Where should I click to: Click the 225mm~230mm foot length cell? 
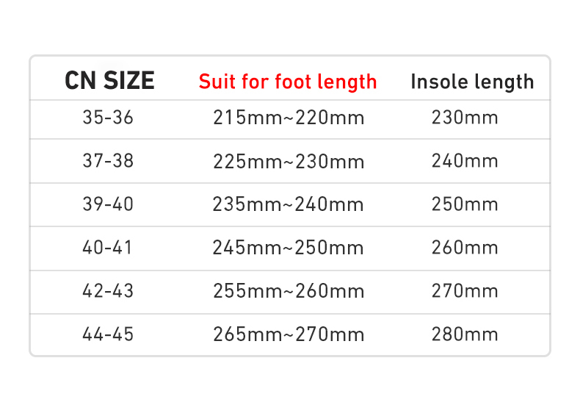(289, 161)
